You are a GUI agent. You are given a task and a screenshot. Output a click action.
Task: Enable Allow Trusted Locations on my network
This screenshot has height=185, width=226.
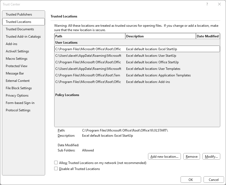tap(56, 163)
